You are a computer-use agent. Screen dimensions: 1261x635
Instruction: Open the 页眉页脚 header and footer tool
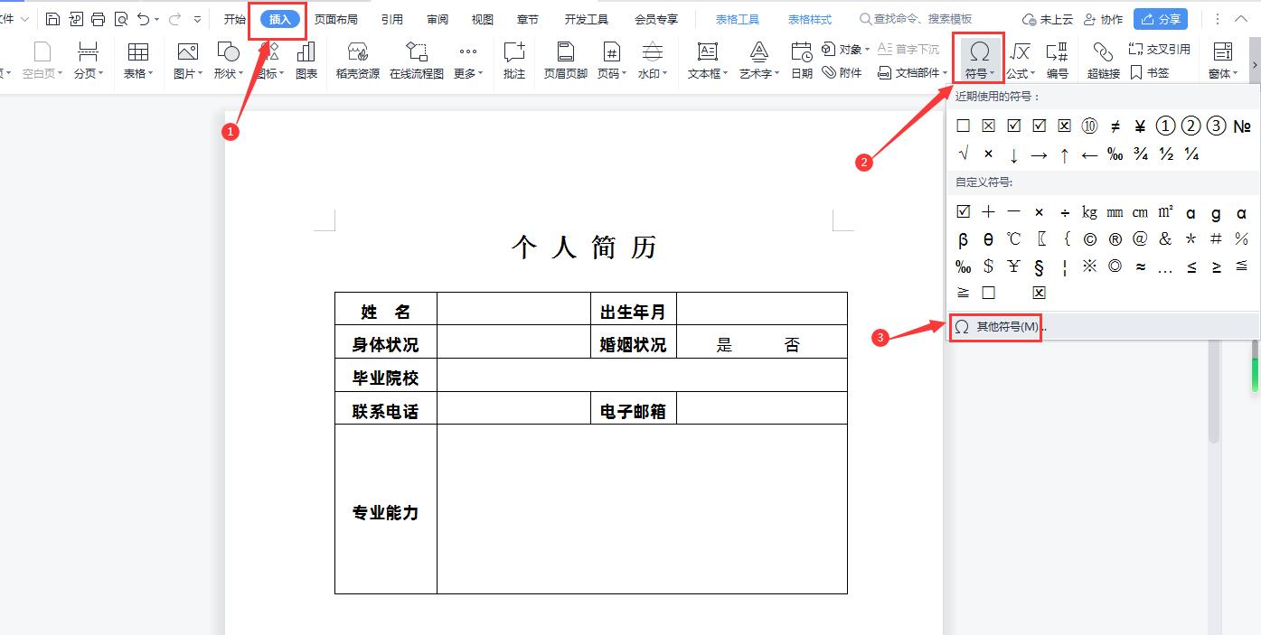tap(565, 61)
